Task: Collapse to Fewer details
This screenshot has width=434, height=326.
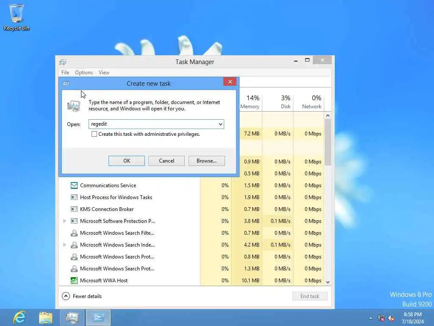Action: pos(82,296)
